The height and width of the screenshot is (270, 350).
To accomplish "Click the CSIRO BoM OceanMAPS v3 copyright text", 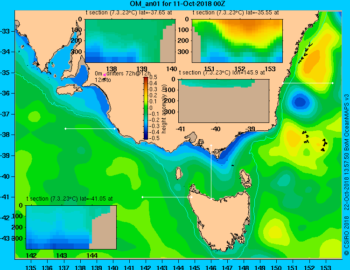I will click(x=346, y=174).
